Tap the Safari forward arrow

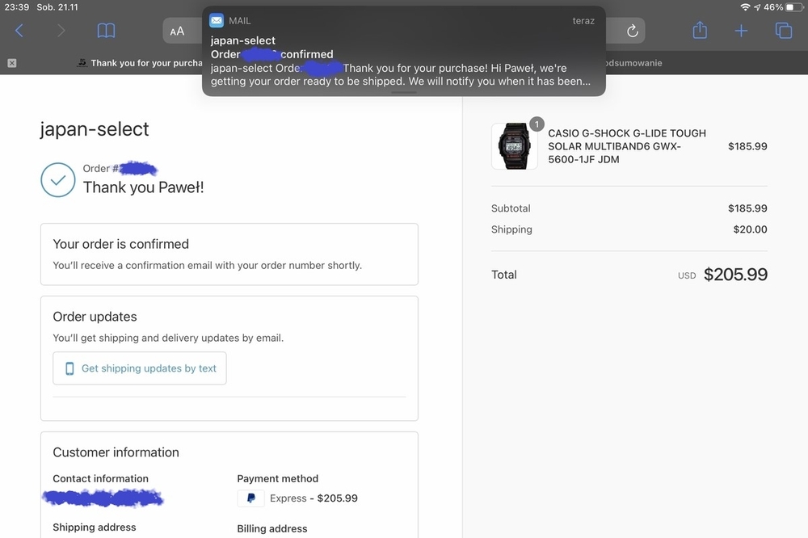(x=61, y=31)
